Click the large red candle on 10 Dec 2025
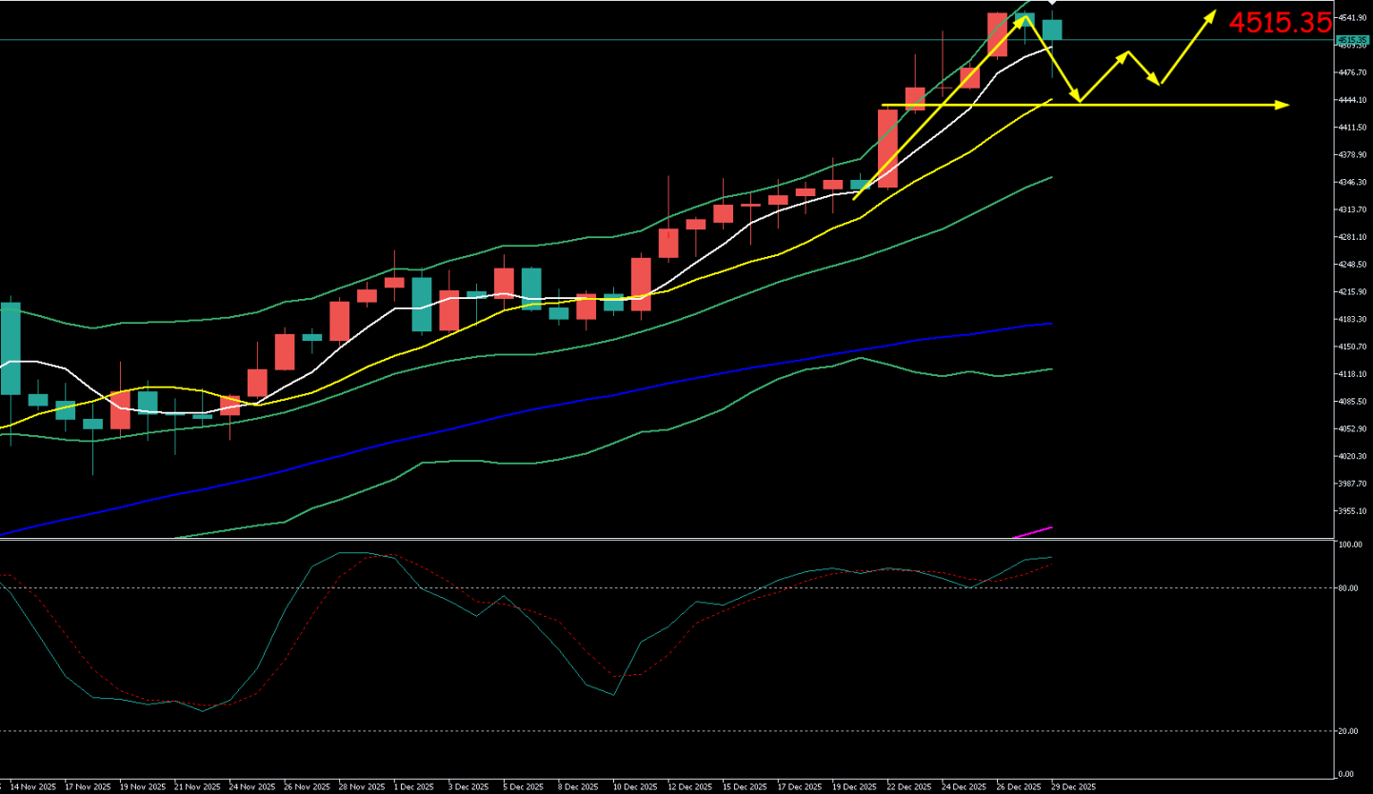This screenshot has height=794, width=1373. [x=641, y=284]
